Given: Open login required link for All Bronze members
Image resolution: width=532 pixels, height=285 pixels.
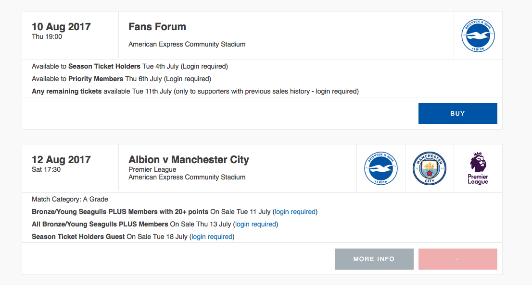Looking at the screenshot, I should pos(255,225).
